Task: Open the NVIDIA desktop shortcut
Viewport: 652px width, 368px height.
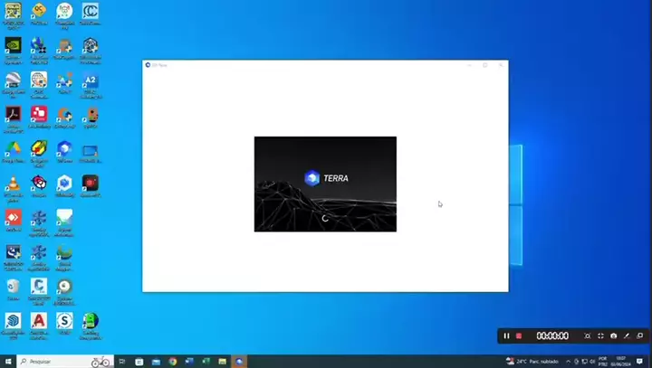Action: pos(13,45)
